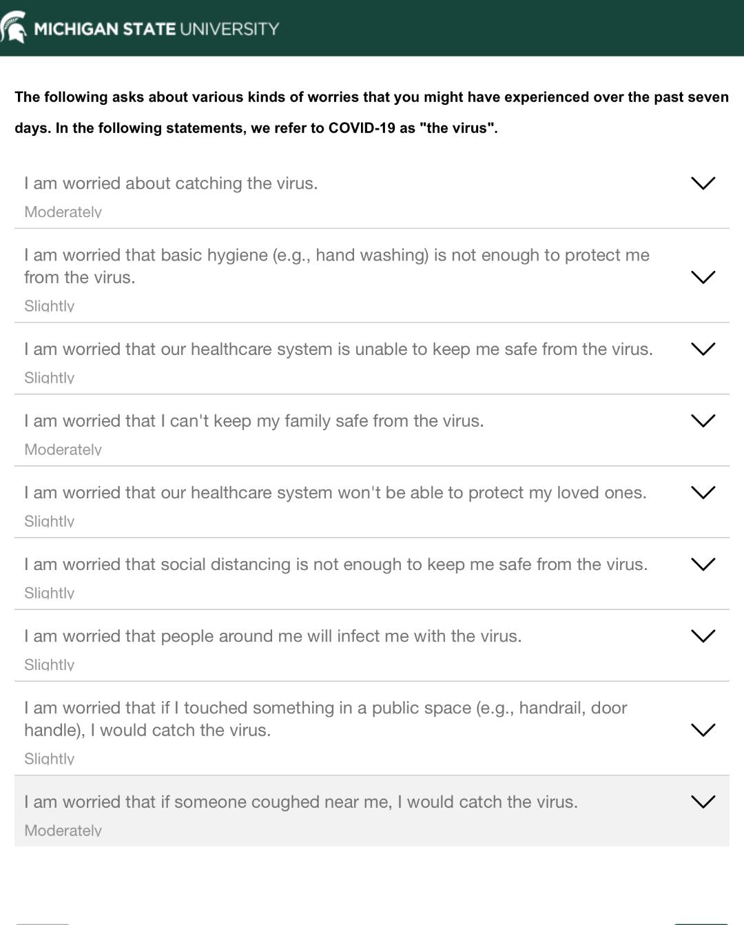Select the statement 'I am worried that people around me will infect me'
Screen dimensions: 744x925
pos(273,636)
